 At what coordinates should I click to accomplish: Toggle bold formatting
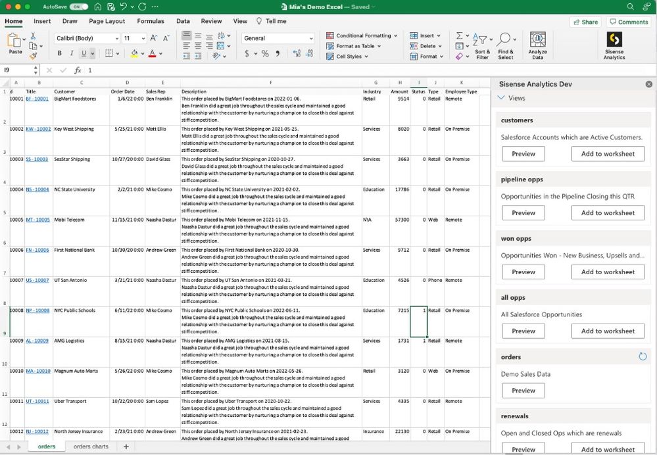coord(60,54)
